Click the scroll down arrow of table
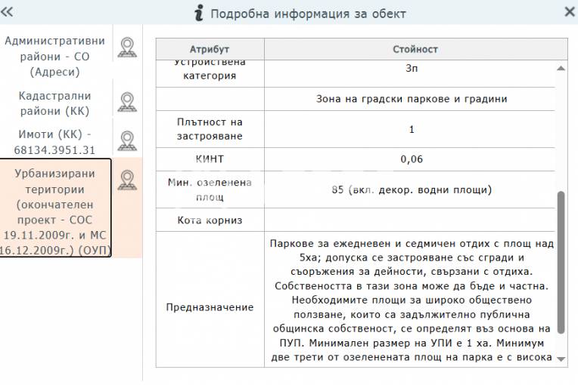Screen dimensions: 578x385 click(x=561, y=359)
